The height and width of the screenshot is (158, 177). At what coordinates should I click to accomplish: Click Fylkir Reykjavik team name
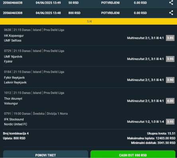point(14,77)
